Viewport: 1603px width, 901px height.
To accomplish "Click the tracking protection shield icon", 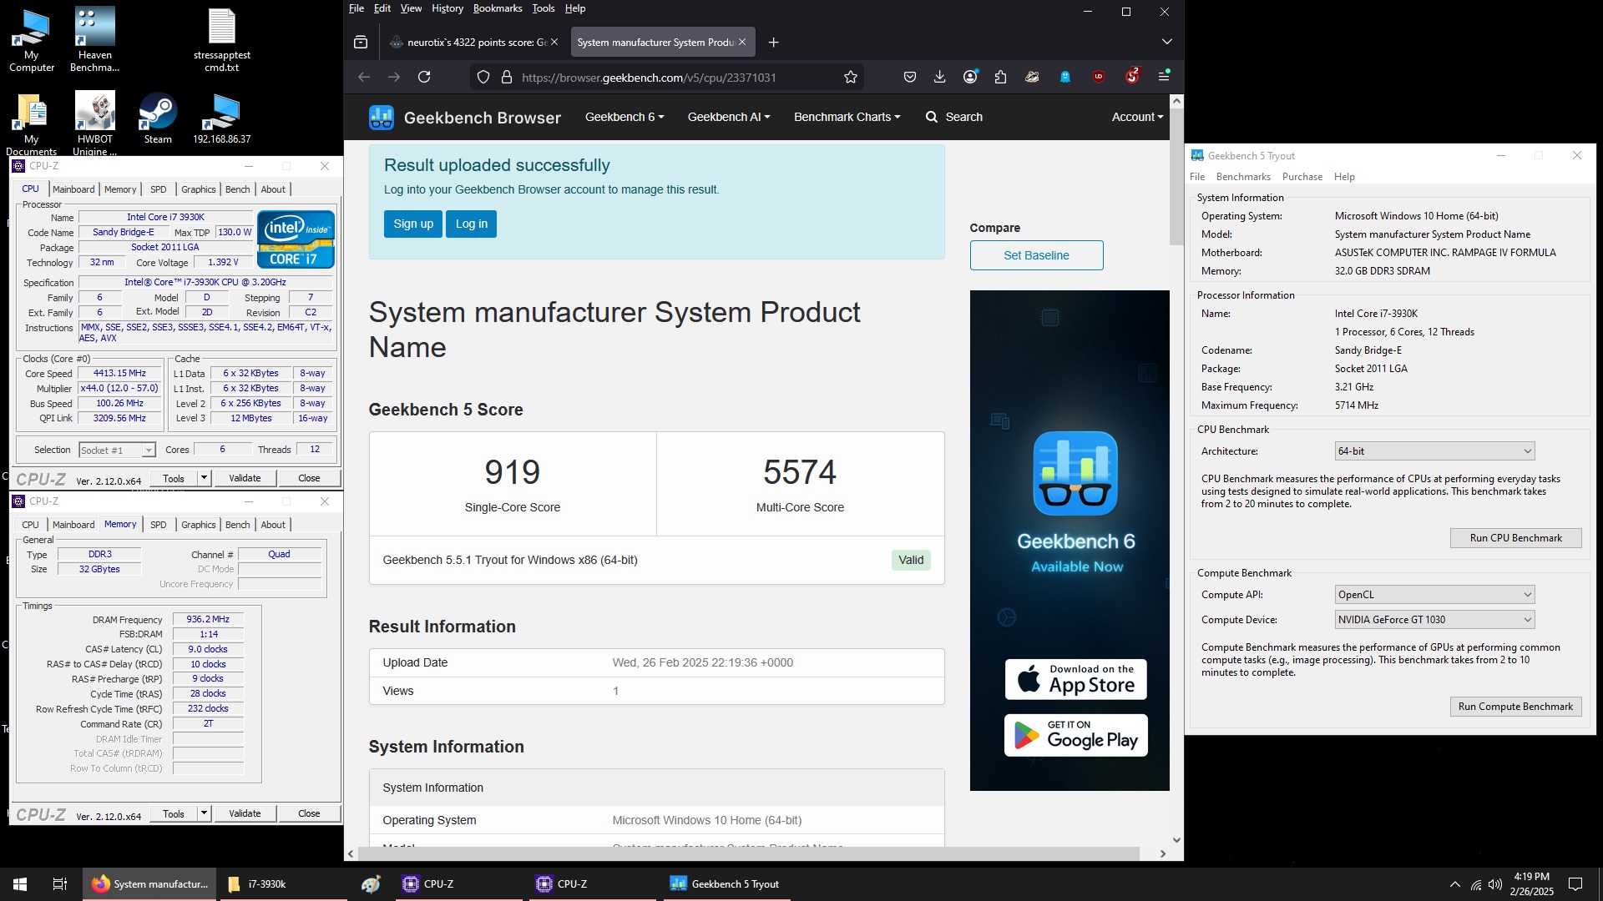I will coord(483,77).
